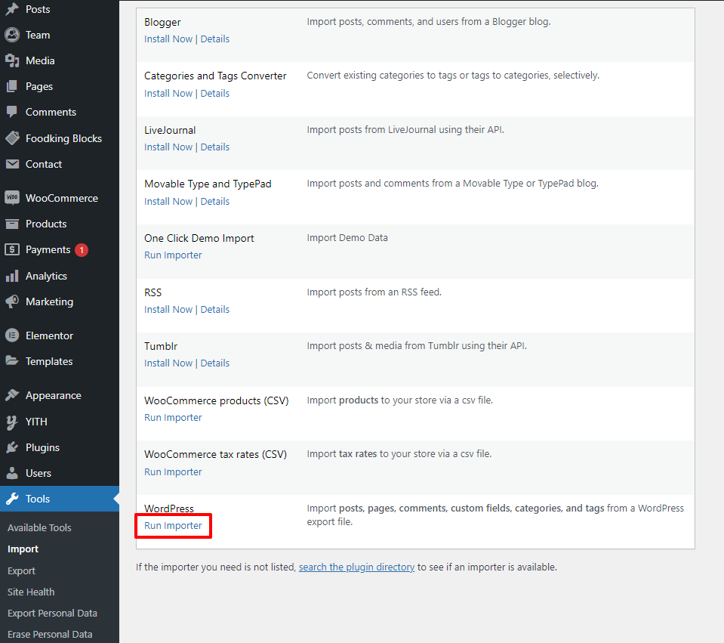Select Available Tools in Tools submenu

click(39, 527)
